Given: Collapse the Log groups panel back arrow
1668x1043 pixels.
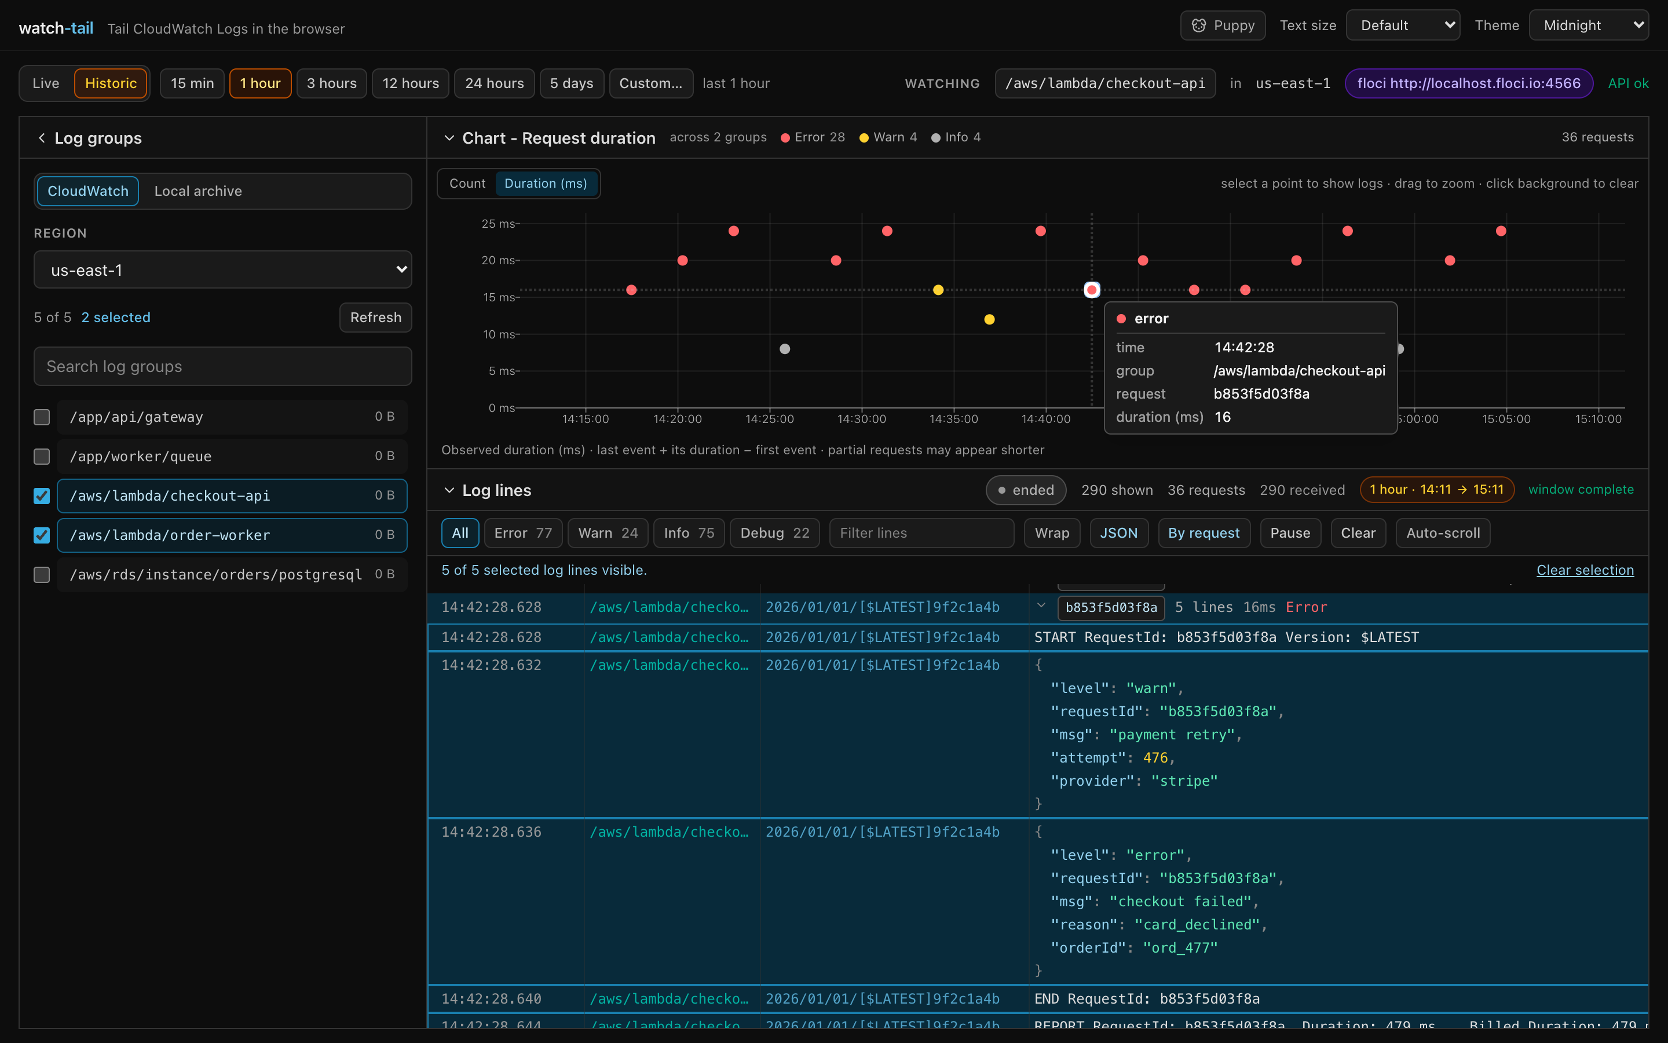Looking at the screenshot, I should coord(42,138).
